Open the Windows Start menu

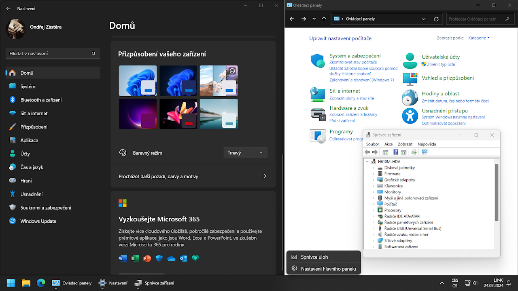(x=11, y=283)
